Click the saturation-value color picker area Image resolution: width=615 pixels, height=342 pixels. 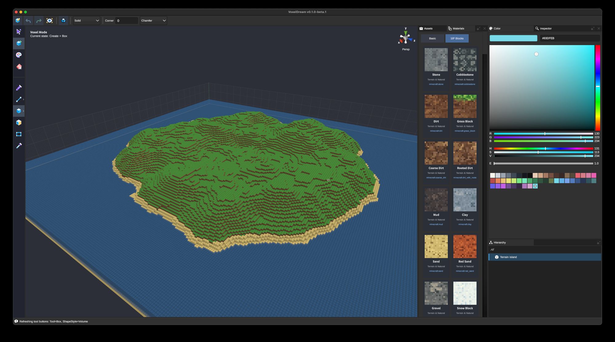pos(542,88)
